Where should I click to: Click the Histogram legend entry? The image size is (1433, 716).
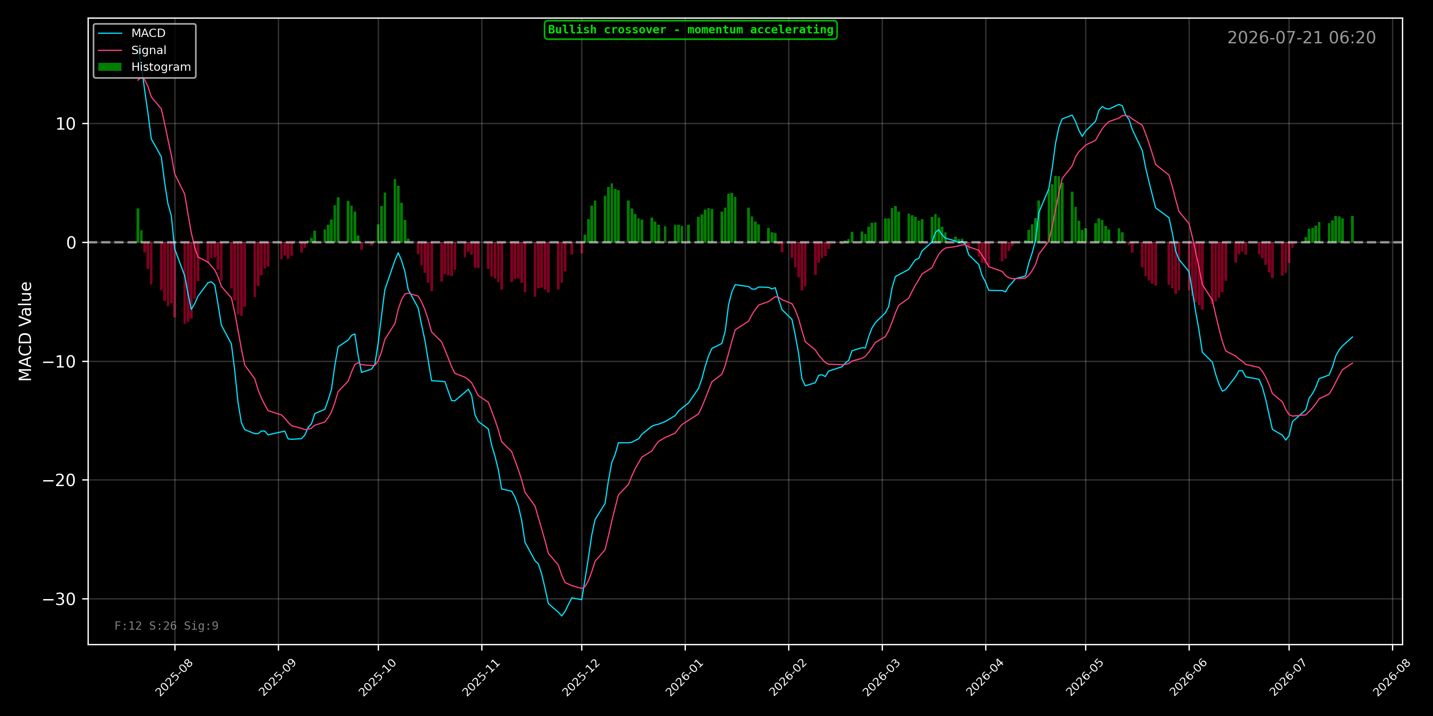tap(144, 67)
